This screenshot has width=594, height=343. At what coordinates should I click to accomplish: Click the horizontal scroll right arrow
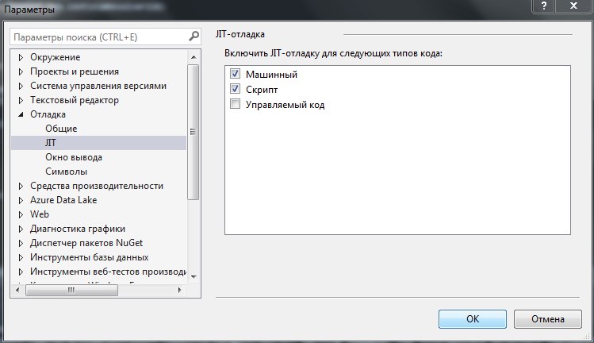(x=179, y=291)
